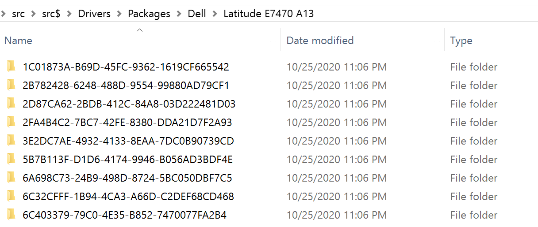Open the chevron dropdown after Packages breadcrumb
This screenshot has height=227, width=538.
(179, 14)
